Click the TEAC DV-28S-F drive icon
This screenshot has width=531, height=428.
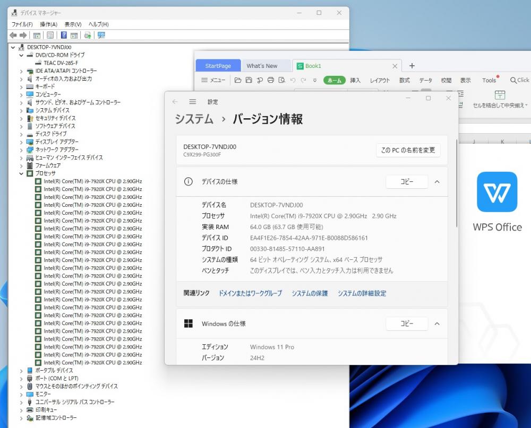pos(38,63)
